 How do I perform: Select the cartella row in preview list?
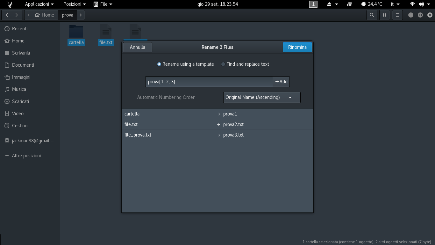point(217,114)
